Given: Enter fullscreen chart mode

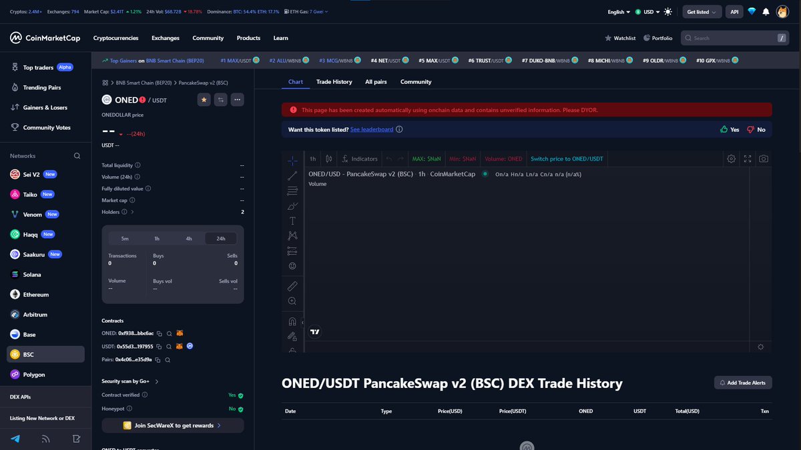Looking at the screenshot, I should click(748, 159).
